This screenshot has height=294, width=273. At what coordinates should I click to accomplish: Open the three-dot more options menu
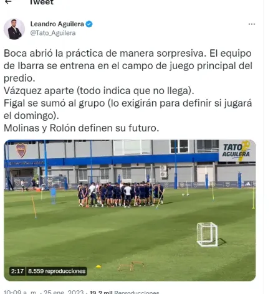pos(252,24)
